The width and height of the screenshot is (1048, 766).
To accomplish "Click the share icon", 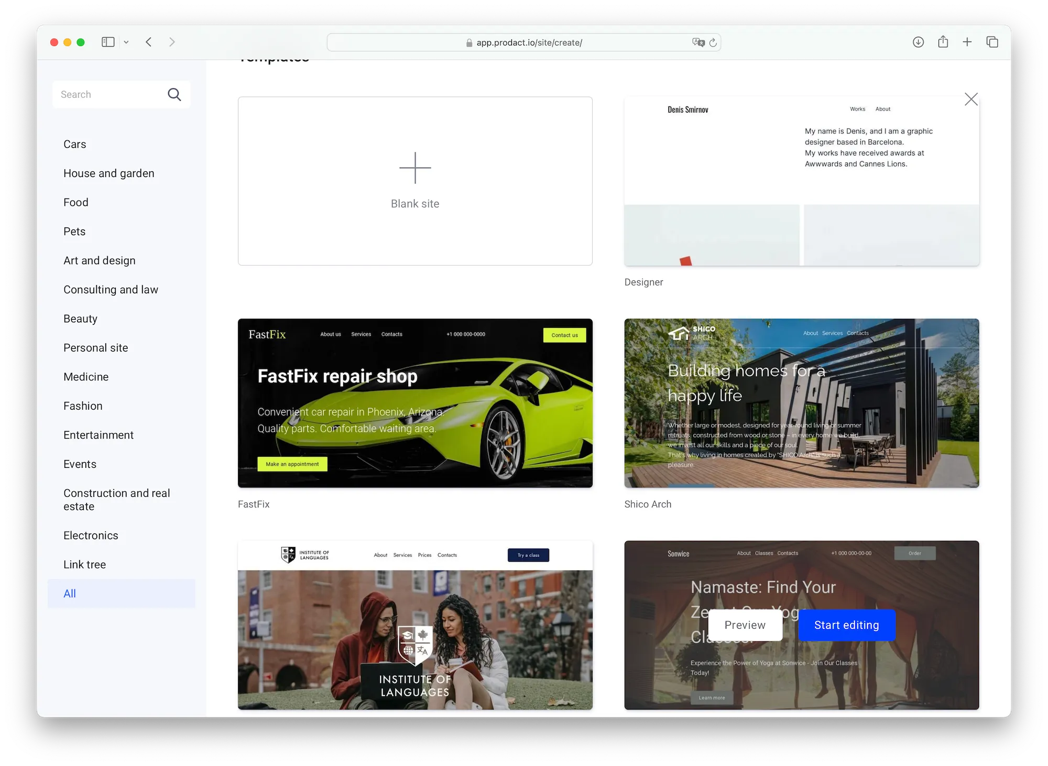I will 943,42.
